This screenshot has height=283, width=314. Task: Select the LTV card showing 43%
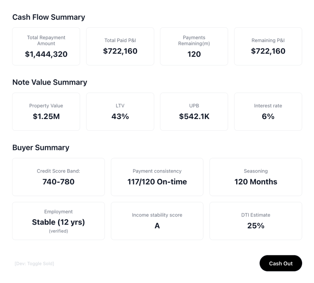tap(120, 111)
